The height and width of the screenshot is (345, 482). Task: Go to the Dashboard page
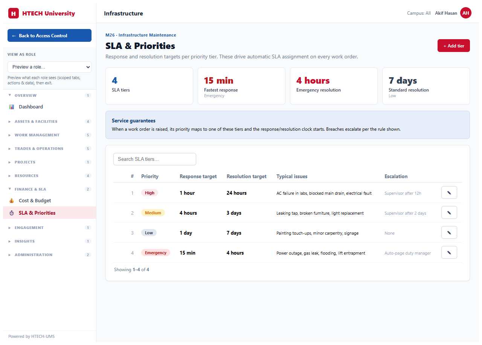coord(49,107)
